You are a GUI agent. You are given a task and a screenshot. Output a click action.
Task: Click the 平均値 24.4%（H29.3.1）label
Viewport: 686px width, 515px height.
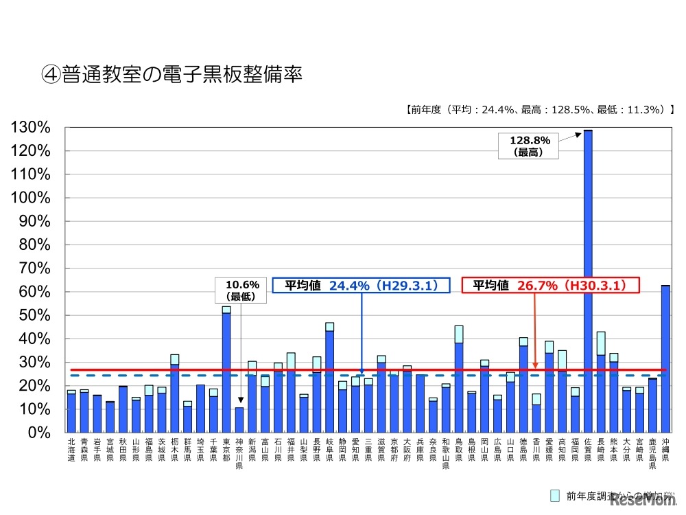362,286
